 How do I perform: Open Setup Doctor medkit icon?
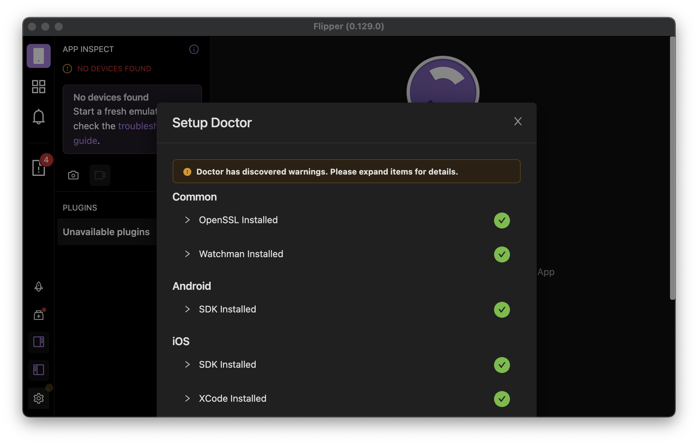(39, 315)
